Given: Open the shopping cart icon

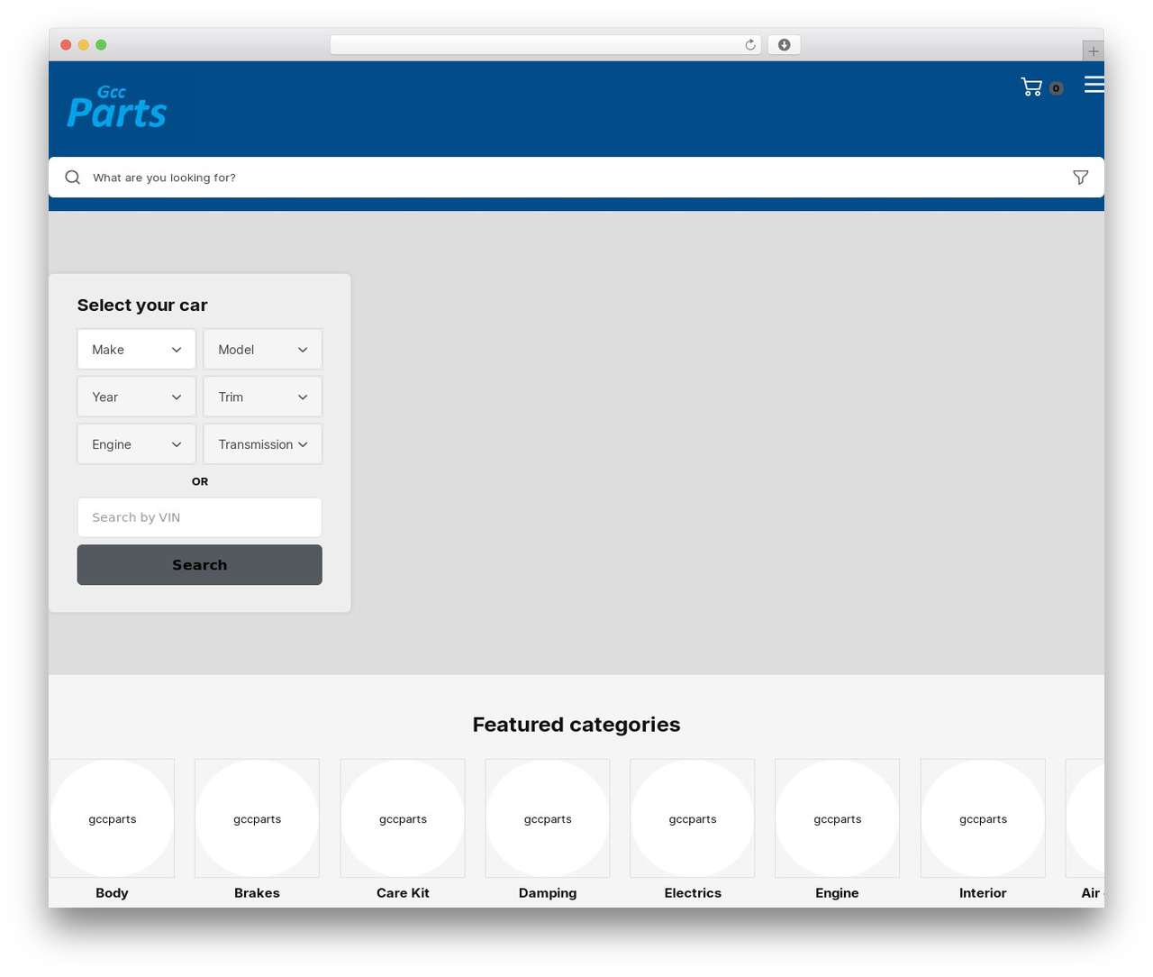Looking at the screenshot, I should (x=1031, y=87).
